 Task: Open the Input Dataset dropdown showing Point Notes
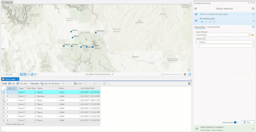[249, 35]
